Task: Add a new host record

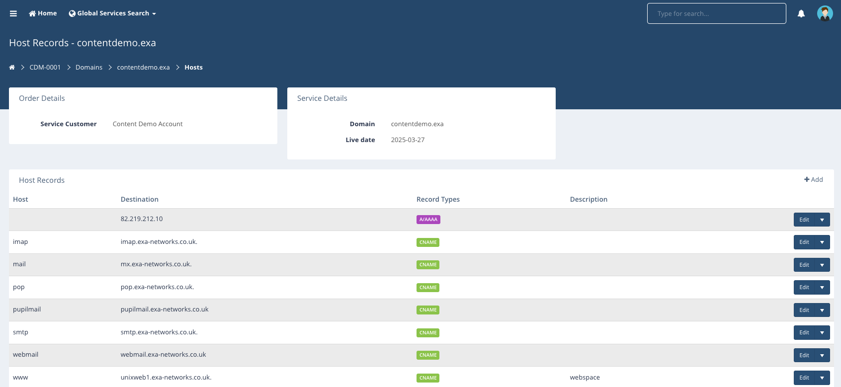Action: click(x=813, y=180)
